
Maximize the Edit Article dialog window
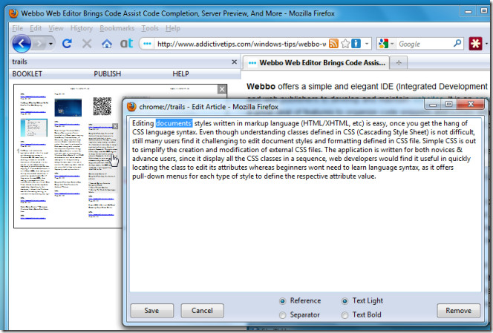tap(448, 105)
